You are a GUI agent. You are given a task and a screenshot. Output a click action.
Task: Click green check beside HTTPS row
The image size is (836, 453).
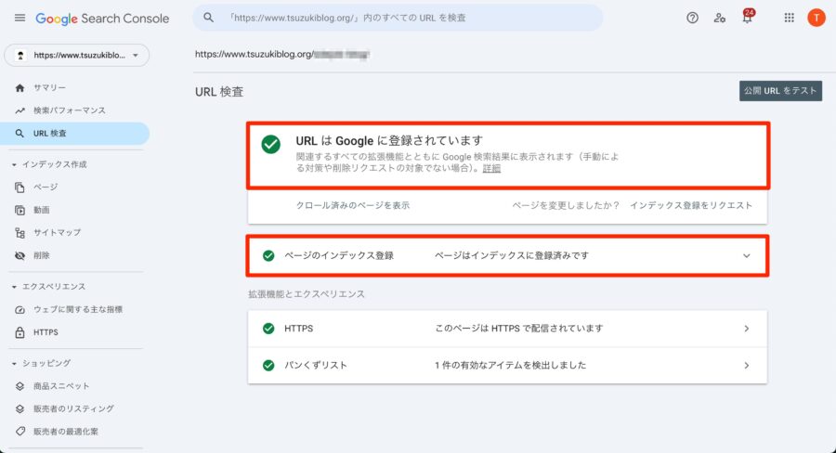(x=268, y=329)
